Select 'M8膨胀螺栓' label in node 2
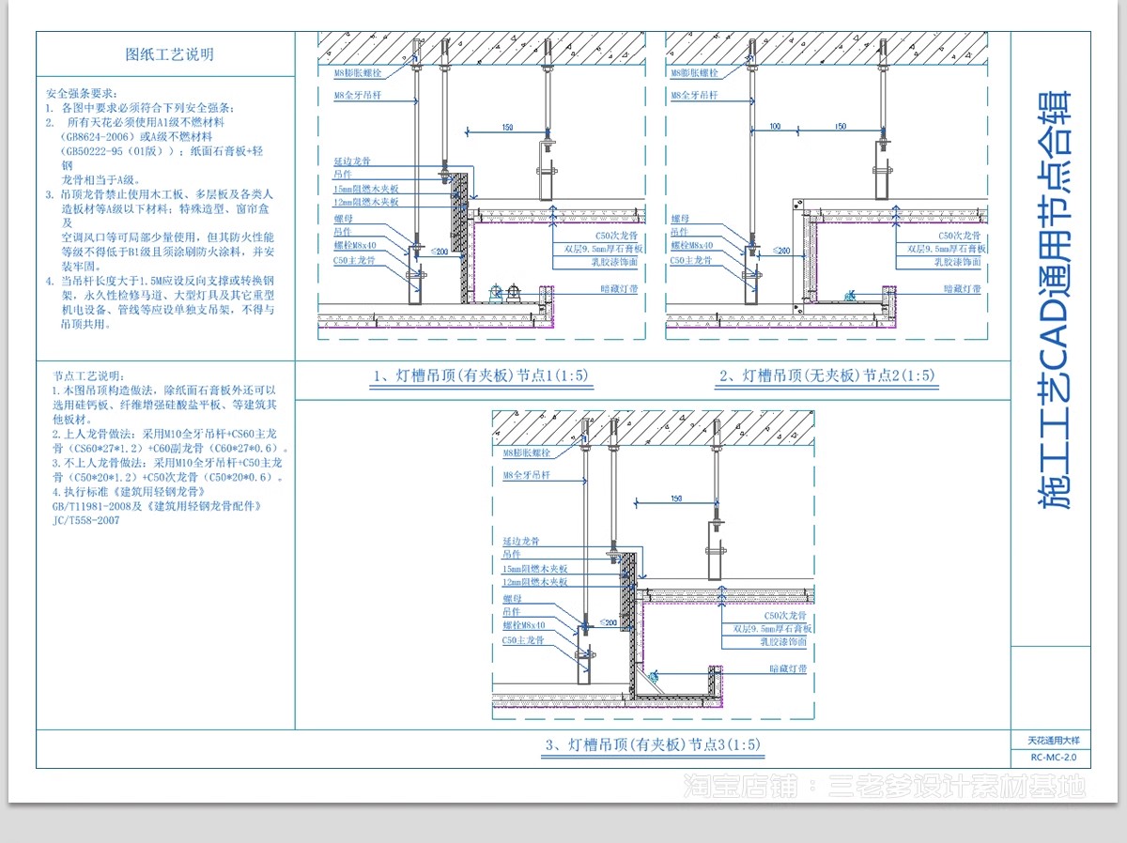This screenshot has height=843, width=1127. tap(694, 72)
